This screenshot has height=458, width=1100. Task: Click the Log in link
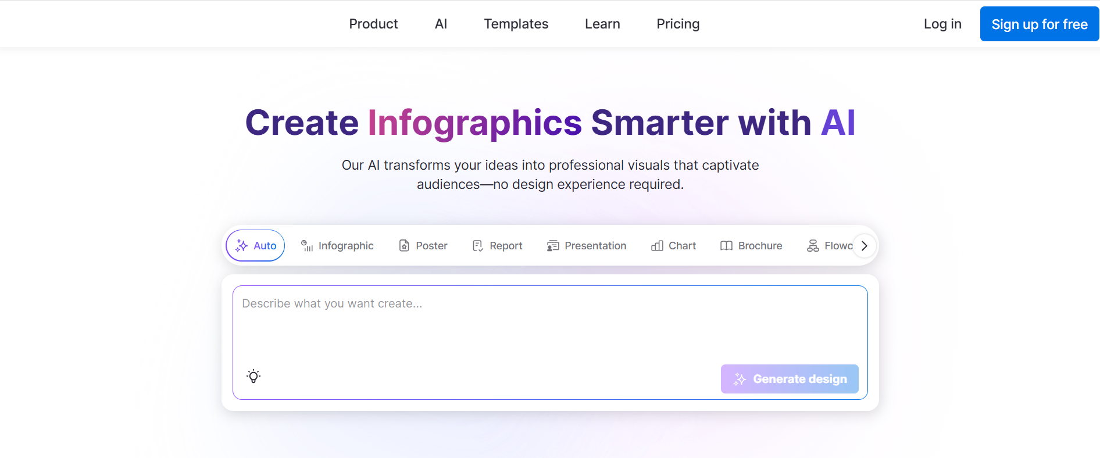pos(942,24)
